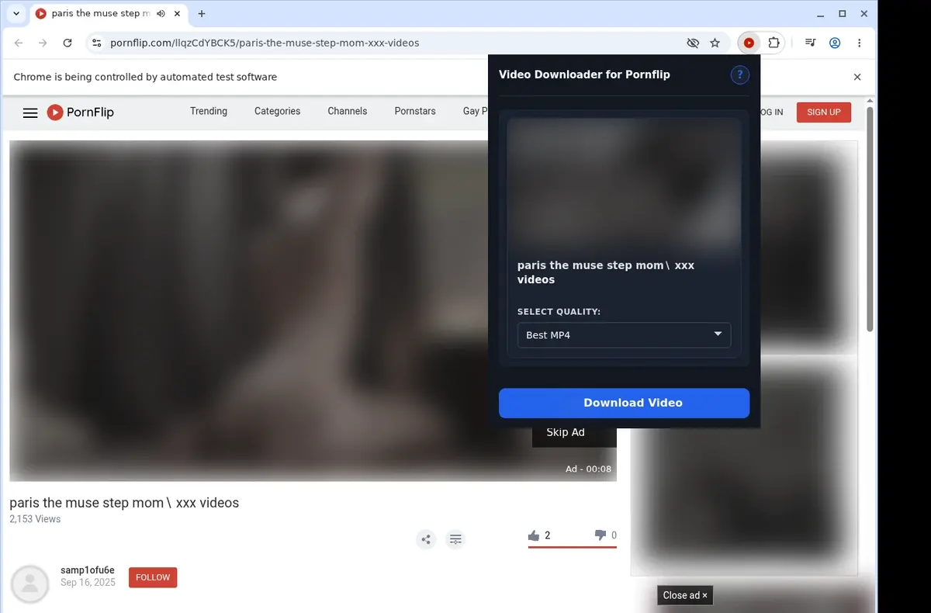The image size is (931, 613).
Task: Go back to the previous page
Action: pos(19,43)
